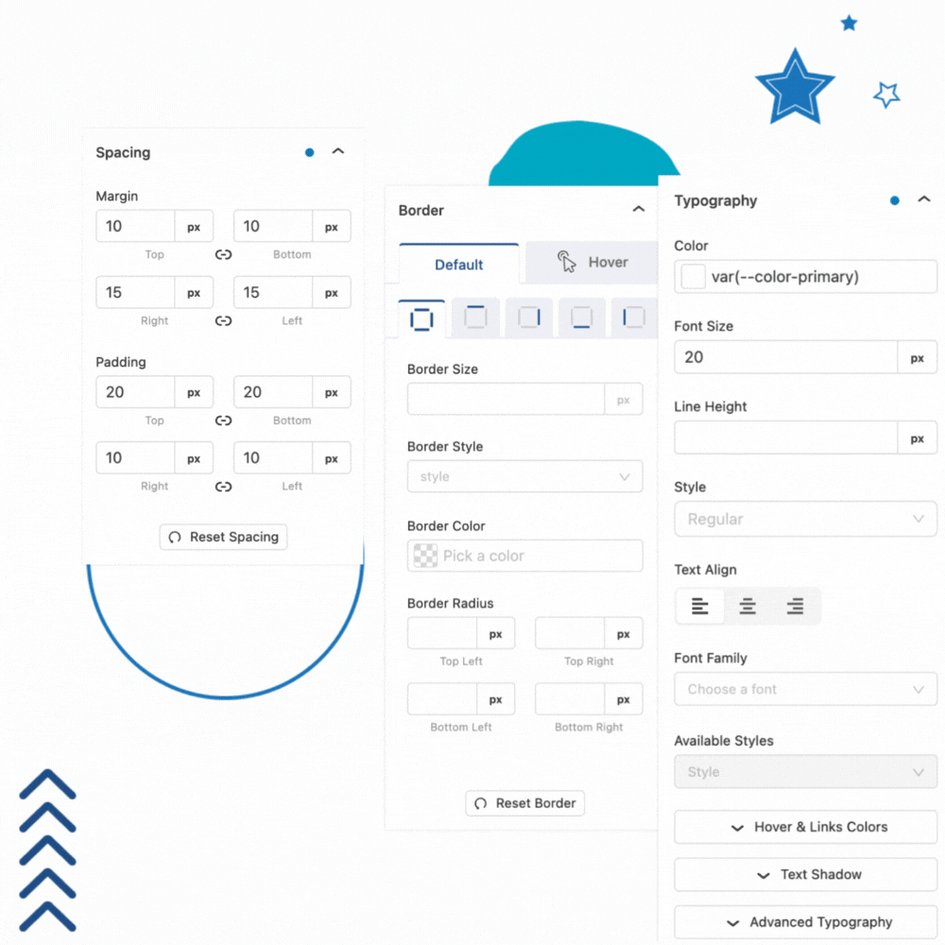The width and height of the screenshot is (945, 945).
Task: Click the Font Size input field
Action: [784, 357]
